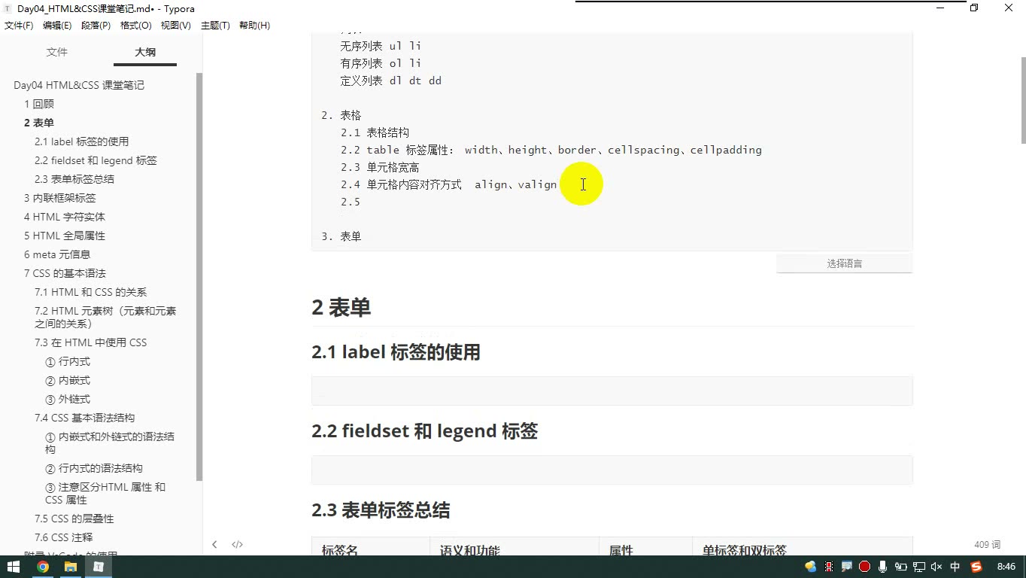The width and height of the screenshot is (1026, 578).
Task: Jump to 7.2 HTML 元素树 outline entry
Action: [x=105, y=317]
